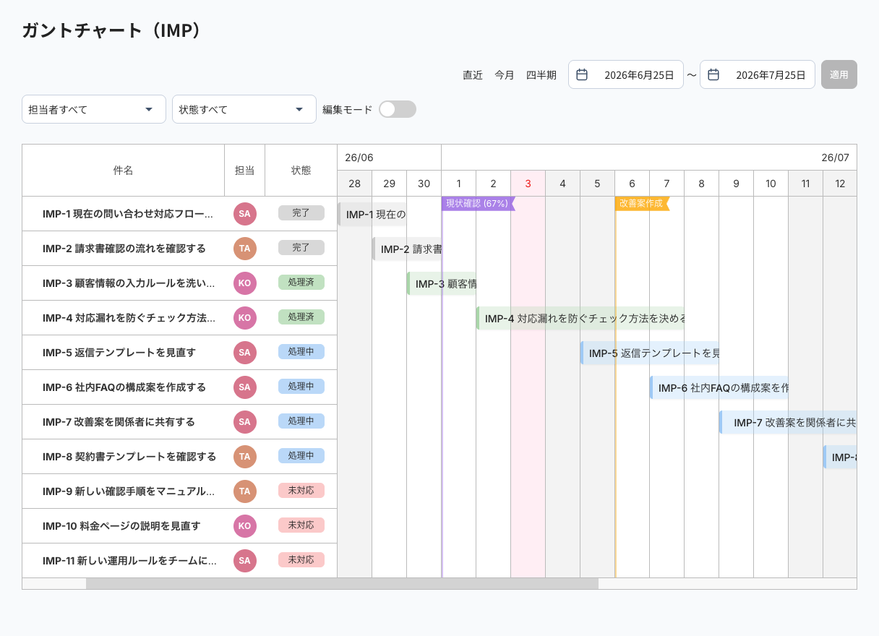Click the IMP-7 gantt bar

tap(788, 422)
